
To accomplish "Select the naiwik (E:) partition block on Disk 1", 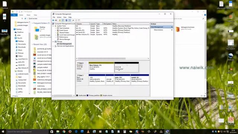I will coord(140,79).
